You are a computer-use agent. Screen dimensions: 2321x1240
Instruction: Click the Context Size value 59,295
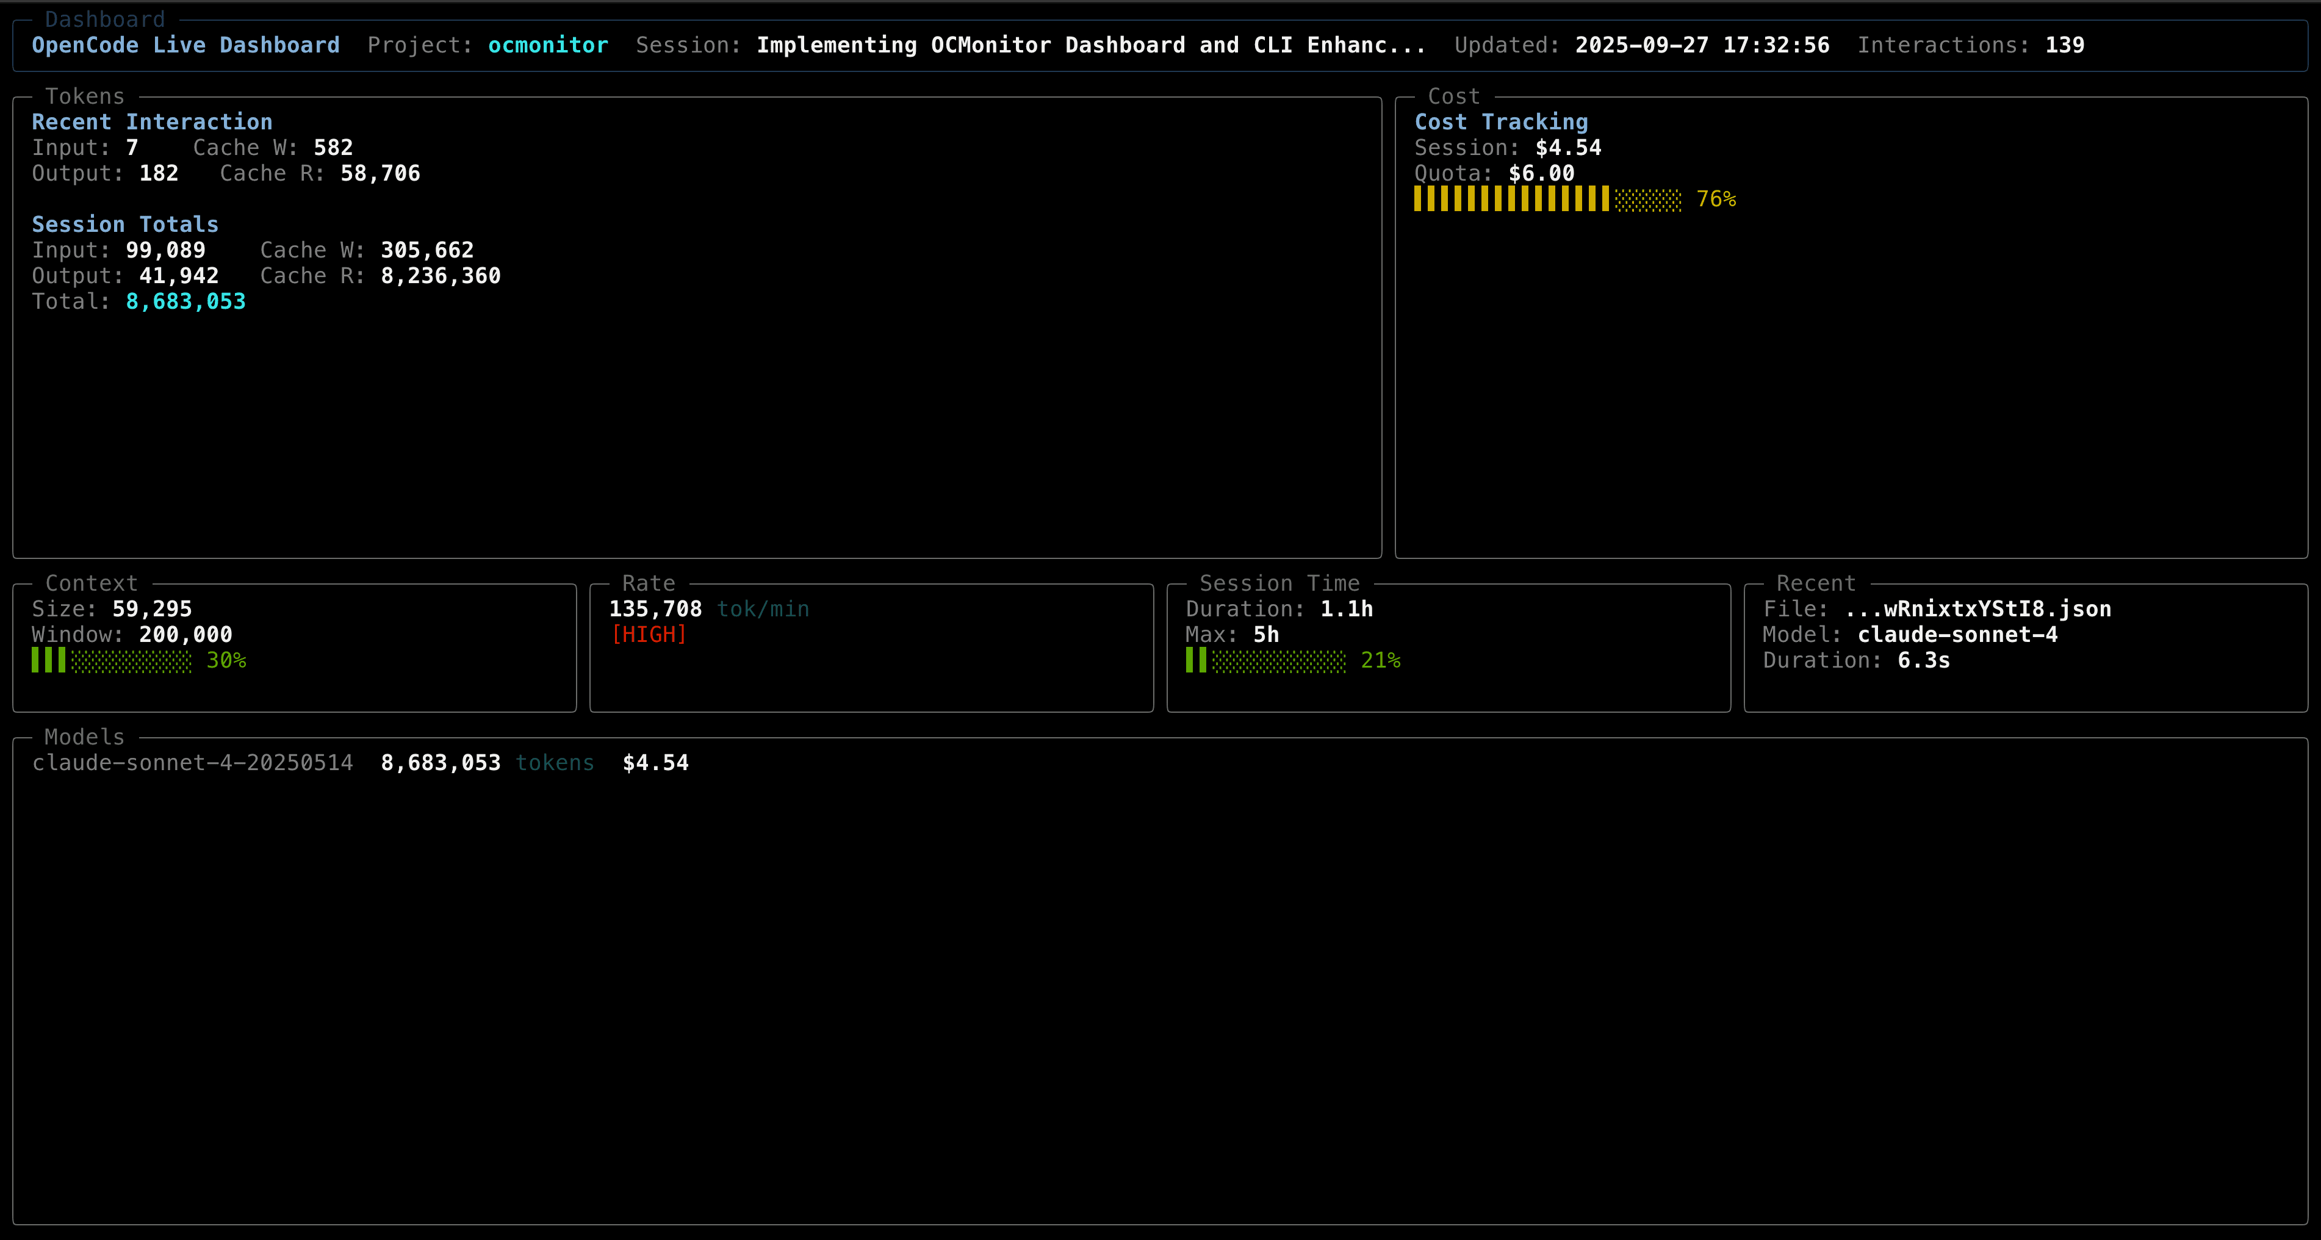[151, 608]
